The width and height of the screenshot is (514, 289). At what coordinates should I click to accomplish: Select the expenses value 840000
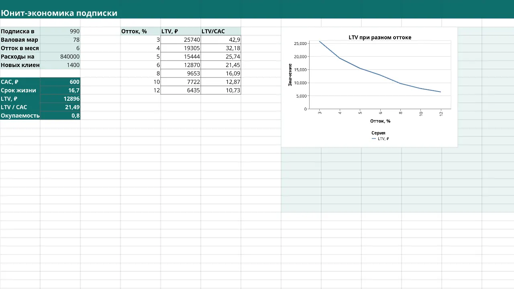[60, 57]
